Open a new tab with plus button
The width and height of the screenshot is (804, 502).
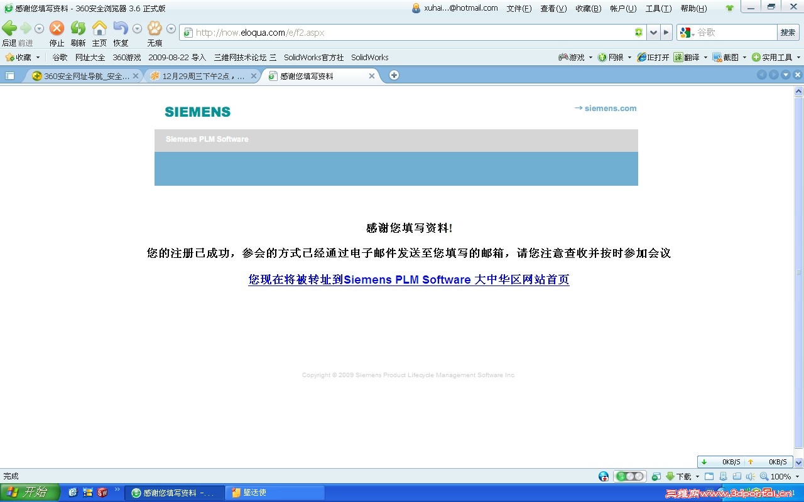[x=394, y=75]
